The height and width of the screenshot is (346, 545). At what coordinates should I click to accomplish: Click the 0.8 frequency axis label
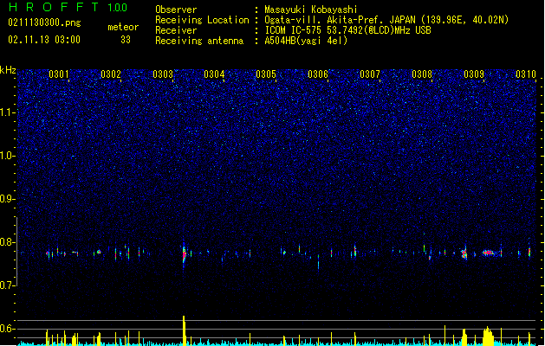[x=7, y=242]
